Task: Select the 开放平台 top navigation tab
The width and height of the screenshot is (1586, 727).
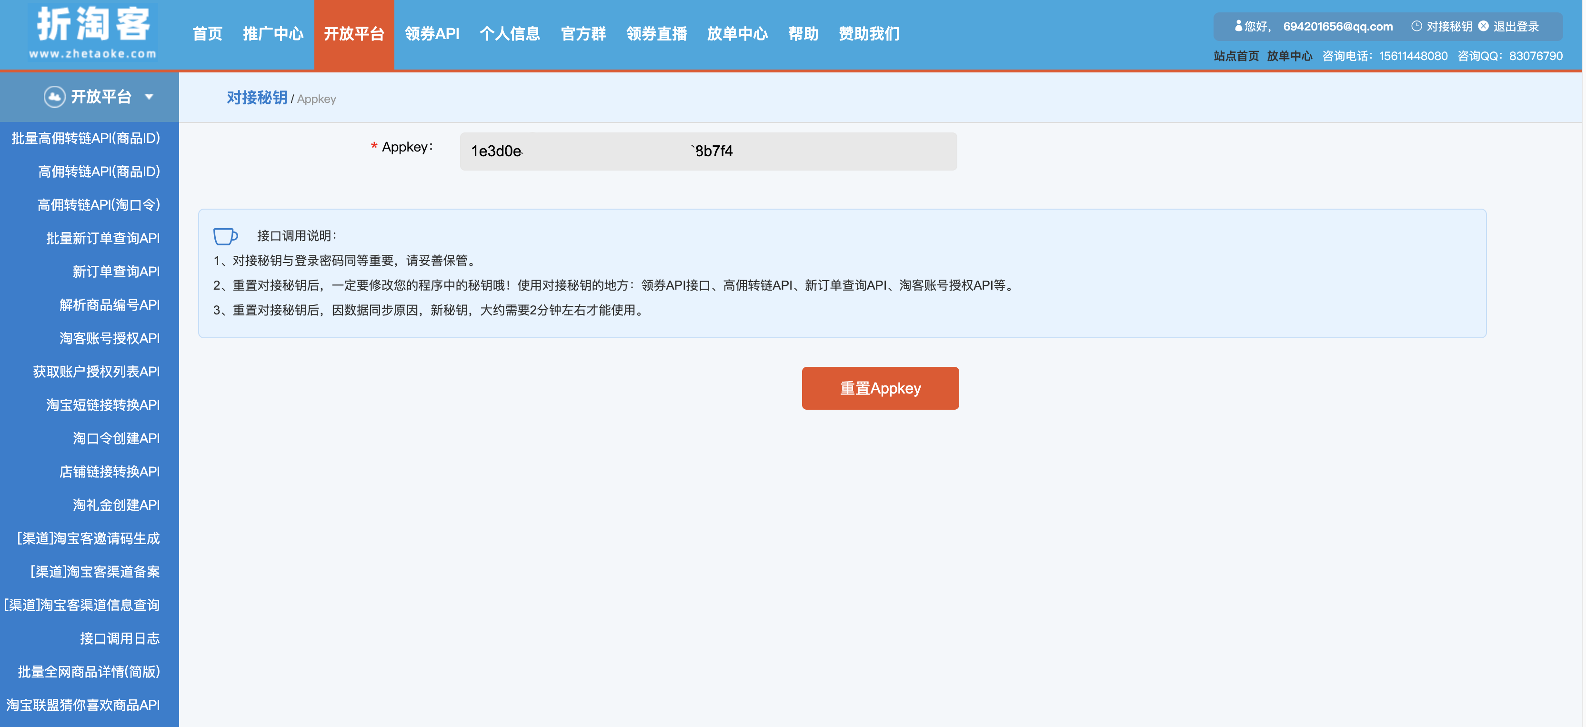Action: tap(354, 34)
